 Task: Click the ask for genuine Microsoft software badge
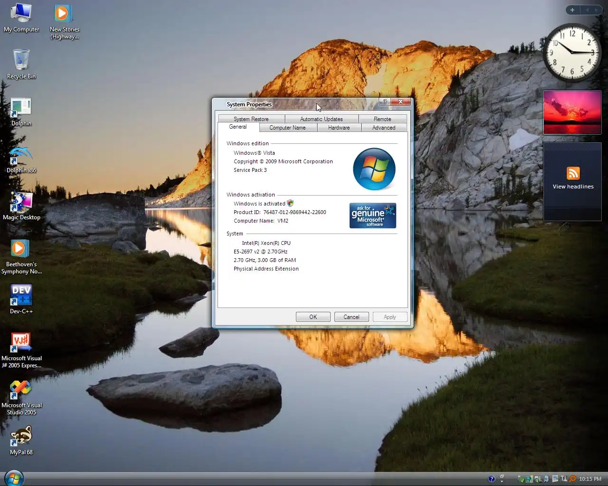pos(373,215)
